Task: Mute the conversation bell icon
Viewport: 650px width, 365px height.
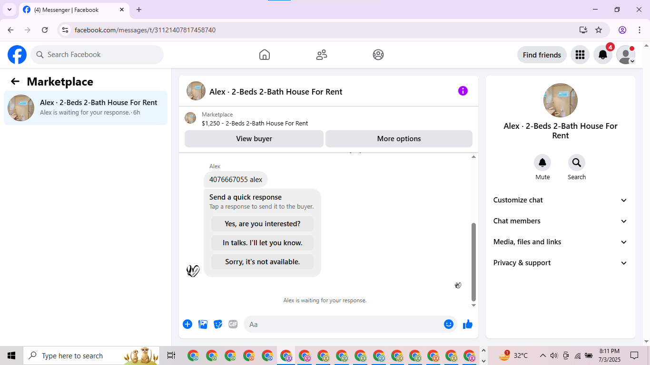Action: [x=542, y=163]
